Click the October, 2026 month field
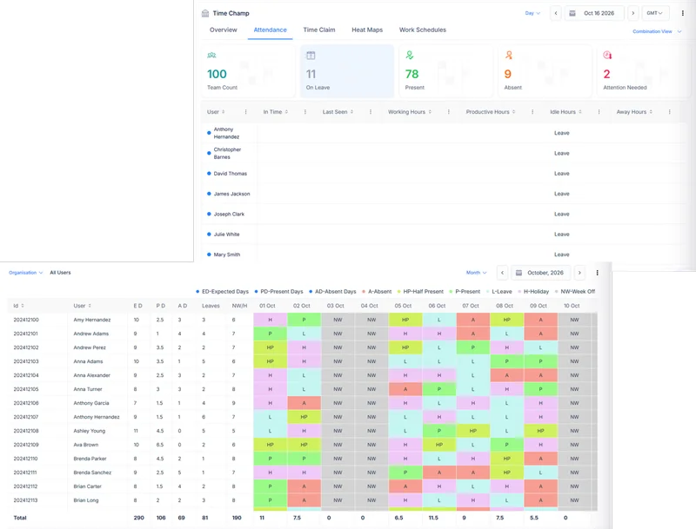Image resolution: width=696 pixels, height=529 pixels. click(x=540, y=273)
